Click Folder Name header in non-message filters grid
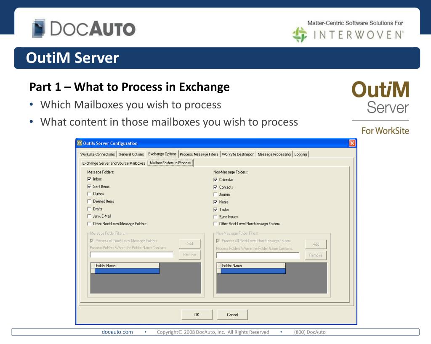Viewport: 431px width, 344px height. click(x=253, y=265)
